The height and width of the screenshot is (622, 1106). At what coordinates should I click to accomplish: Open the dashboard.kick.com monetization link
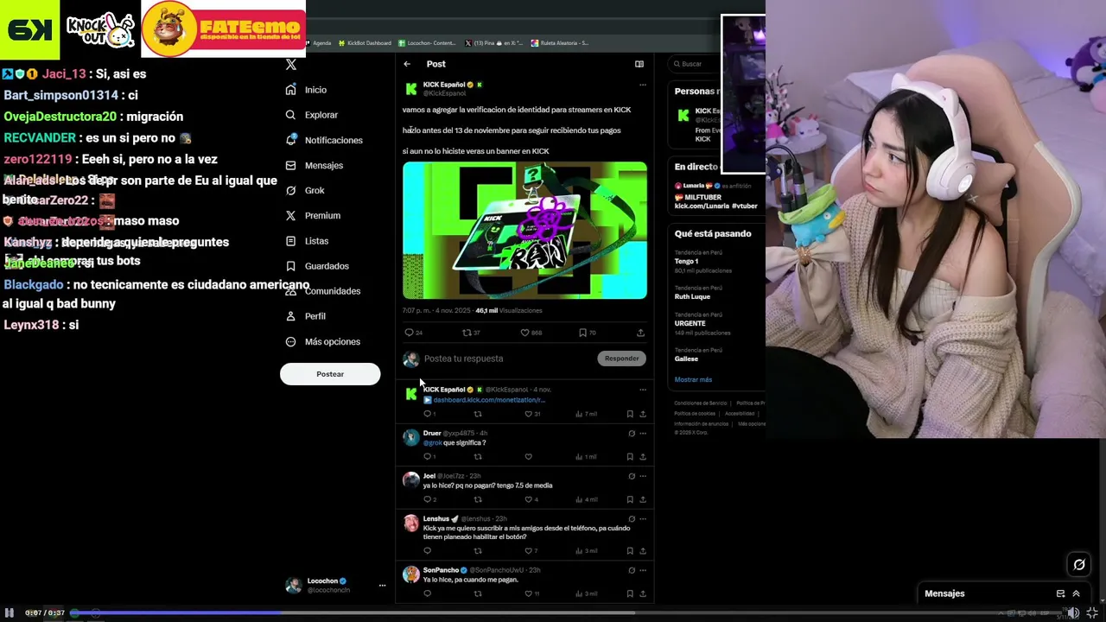pyautogui.click(x=489, y=400)
